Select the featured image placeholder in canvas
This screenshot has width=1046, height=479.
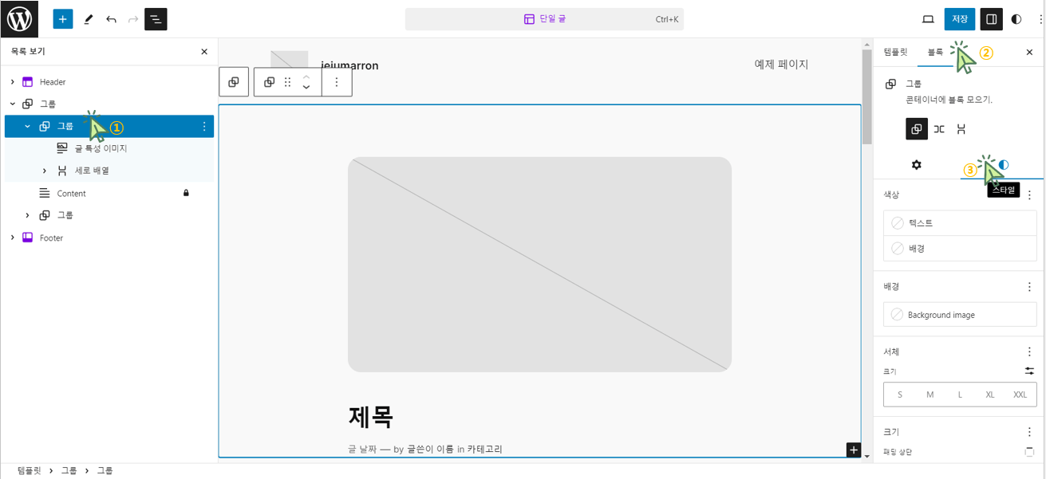[539, 264]
